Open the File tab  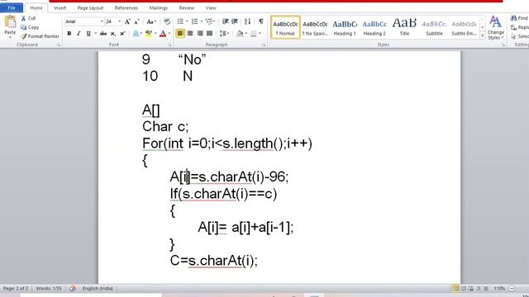pos(12,7)
